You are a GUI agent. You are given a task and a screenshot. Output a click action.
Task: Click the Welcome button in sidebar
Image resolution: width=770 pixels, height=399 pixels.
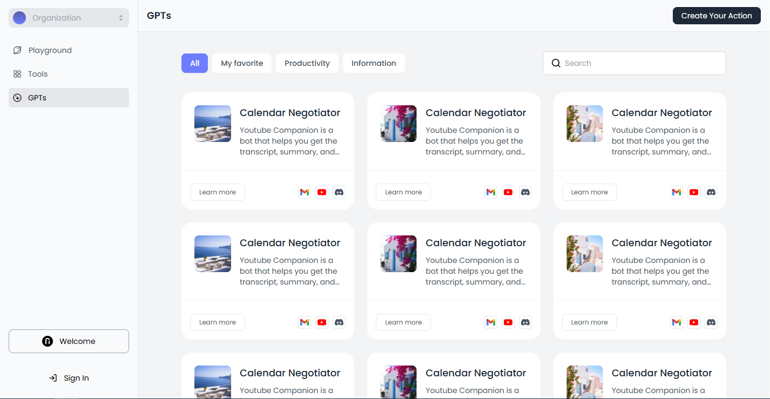[x=69, y=341]
